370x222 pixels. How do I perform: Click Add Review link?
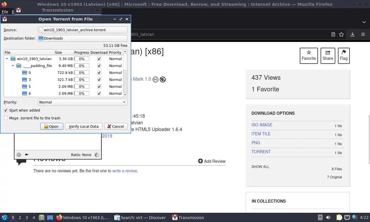click(212, 161)
